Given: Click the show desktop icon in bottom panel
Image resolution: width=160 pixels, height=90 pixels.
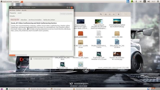Looking at the screenshot, I should (2, 89).
